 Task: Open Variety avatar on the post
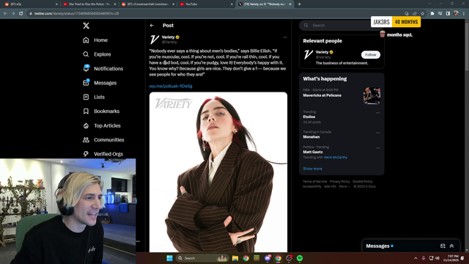coord(155,39)
